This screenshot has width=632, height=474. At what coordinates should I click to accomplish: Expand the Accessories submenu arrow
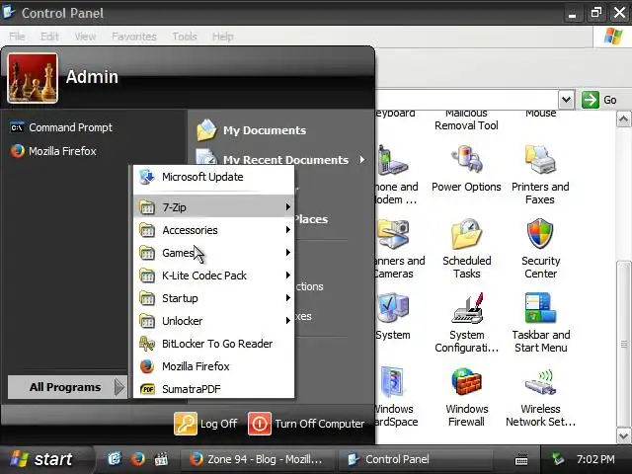pos(287,230)
